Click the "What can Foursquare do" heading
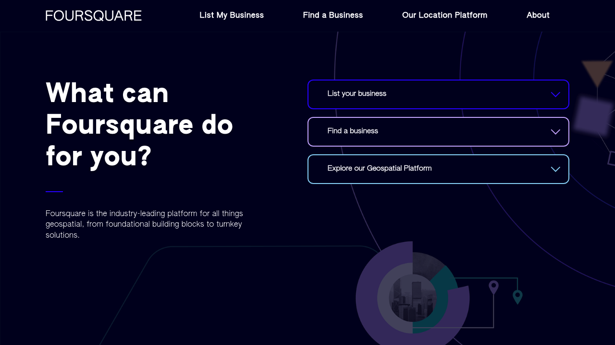 [x=139, y=125]
